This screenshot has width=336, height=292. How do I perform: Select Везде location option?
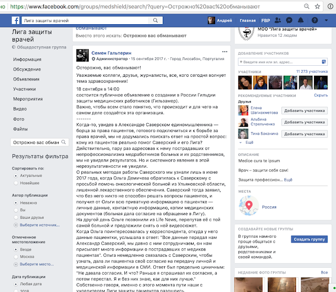(16, 249)
